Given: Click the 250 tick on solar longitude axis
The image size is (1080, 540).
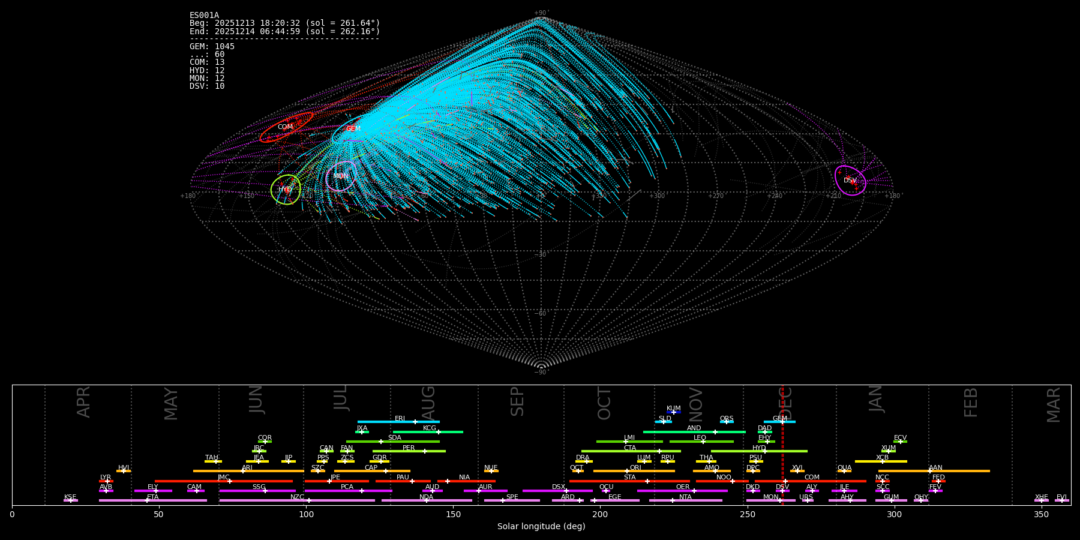Looking at the screenshot, I should 747,514.
